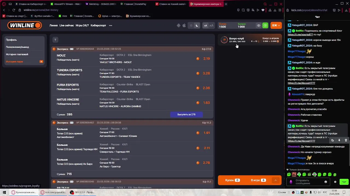Expand the coupon panel chevron arrow
The width and height of the screenshot is (350, 196).
click(276, 180)
